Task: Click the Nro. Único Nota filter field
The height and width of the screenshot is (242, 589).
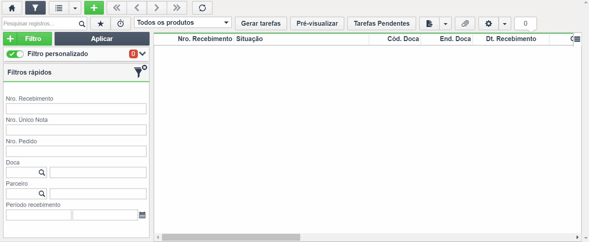Action: click(x=76, y=130)
